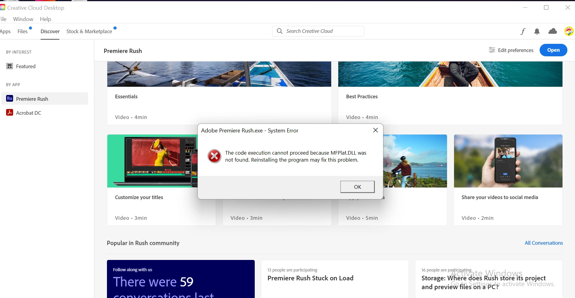The image size is (575, 298).
Task: Open the Follow along with us card
Action: [181, 279]
